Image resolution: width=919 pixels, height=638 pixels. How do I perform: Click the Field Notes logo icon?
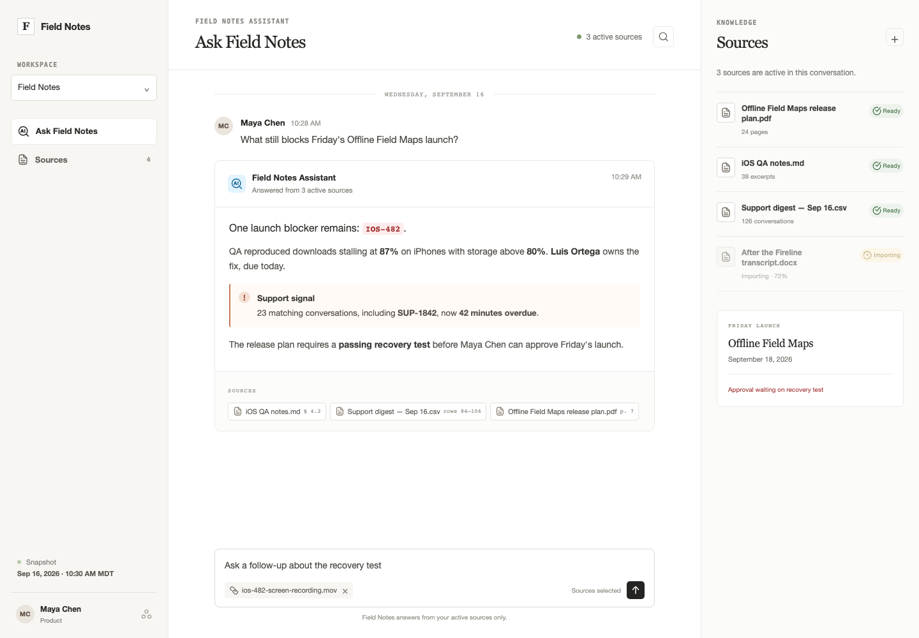click(x=26, y=26)
